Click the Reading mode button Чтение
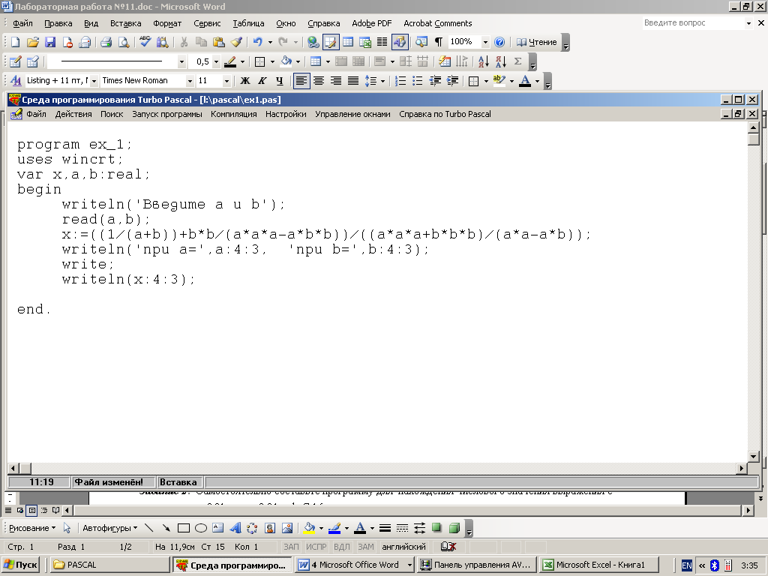 point(537,42)
